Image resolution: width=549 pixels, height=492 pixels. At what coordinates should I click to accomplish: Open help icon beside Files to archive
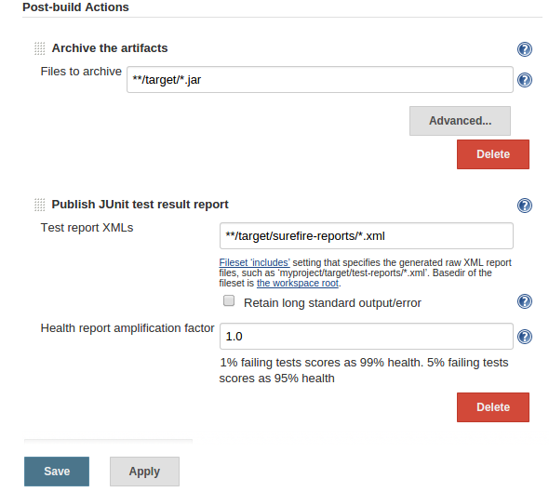(x=525, y=80)
